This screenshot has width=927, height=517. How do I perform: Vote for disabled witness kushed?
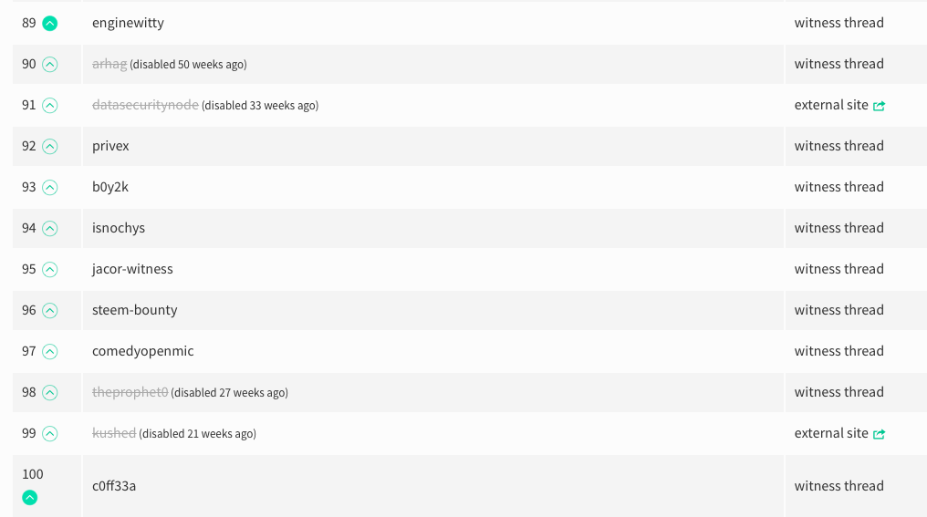(49, 434)
